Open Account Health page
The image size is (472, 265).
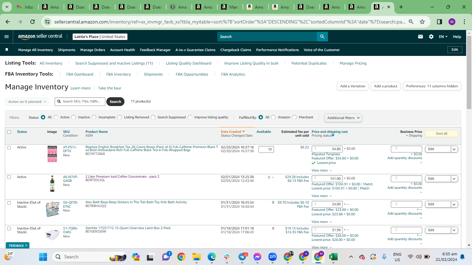tap(123, 50)
